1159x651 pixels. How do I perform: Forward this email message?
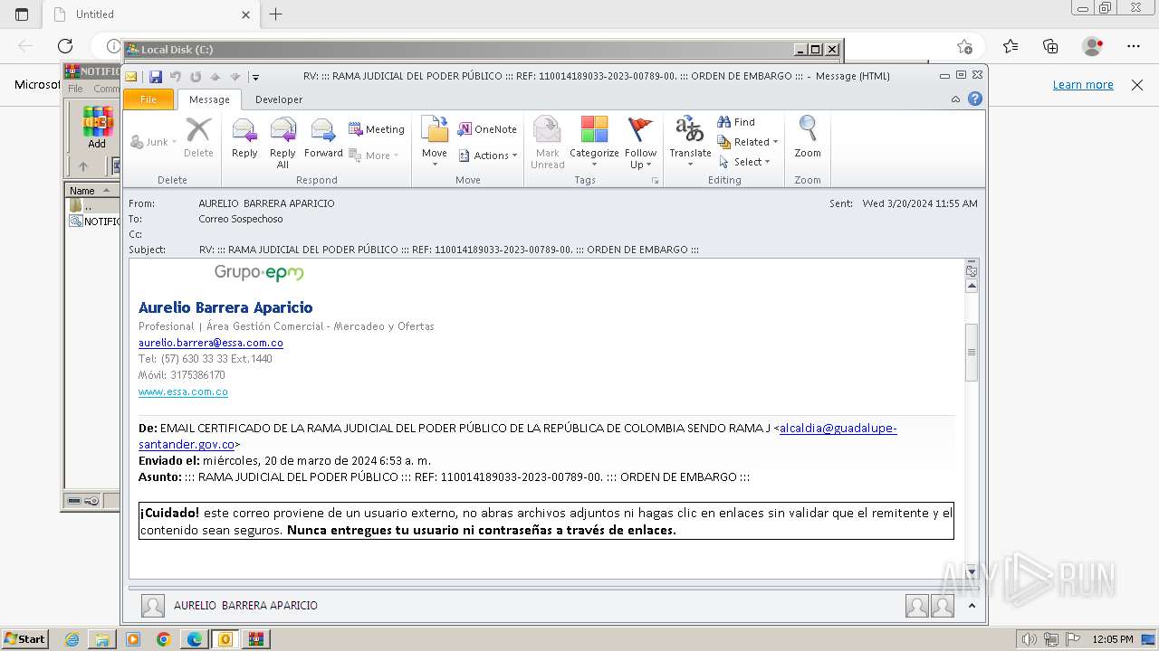323,138
